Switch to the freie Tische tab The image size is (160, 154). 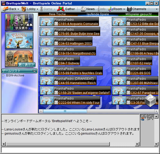click(57, 14)
